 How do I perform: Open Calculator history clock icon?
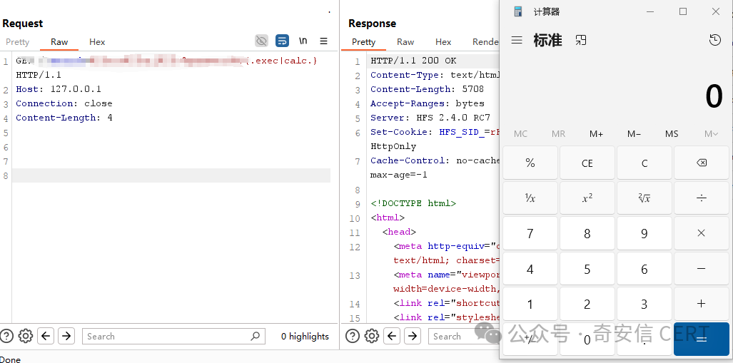coord(714,40)
